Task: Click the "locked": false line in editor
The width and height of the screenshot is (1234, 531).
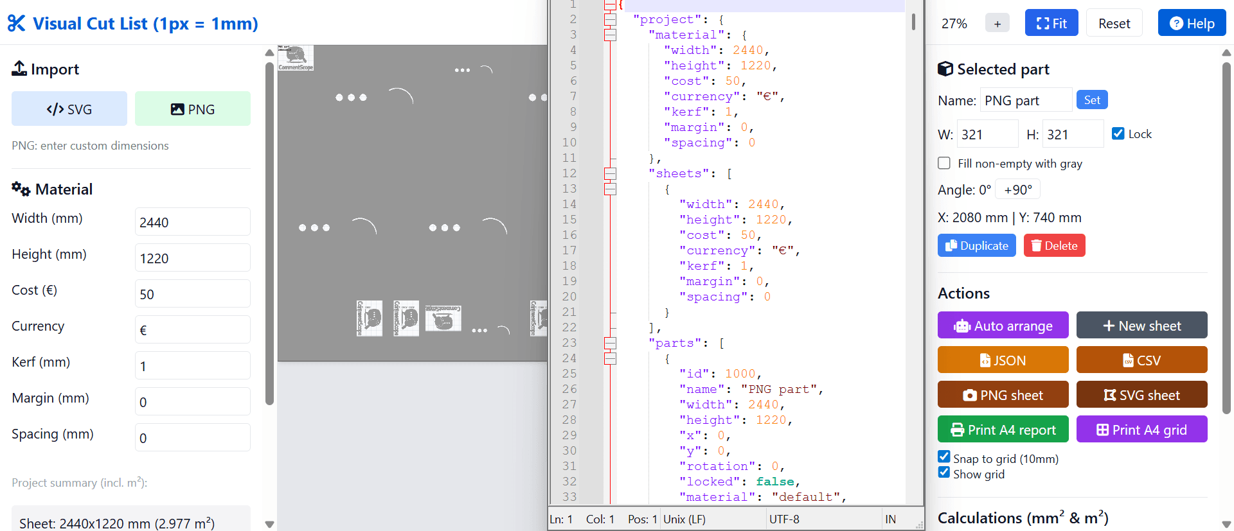Action: tap(739, 482)
